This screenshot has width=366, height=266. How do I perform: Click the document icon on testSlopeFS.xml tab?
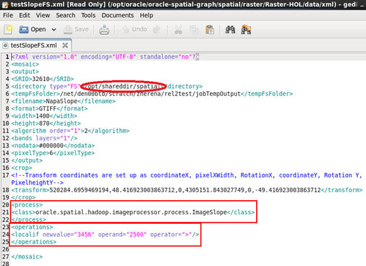[x=5, y=45]
